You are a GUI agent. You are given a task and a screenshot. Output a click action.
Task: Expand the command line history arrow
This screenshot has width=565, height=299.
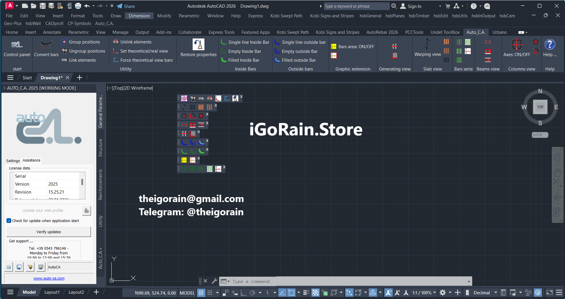pyautogui.click(x=469, y=281)
